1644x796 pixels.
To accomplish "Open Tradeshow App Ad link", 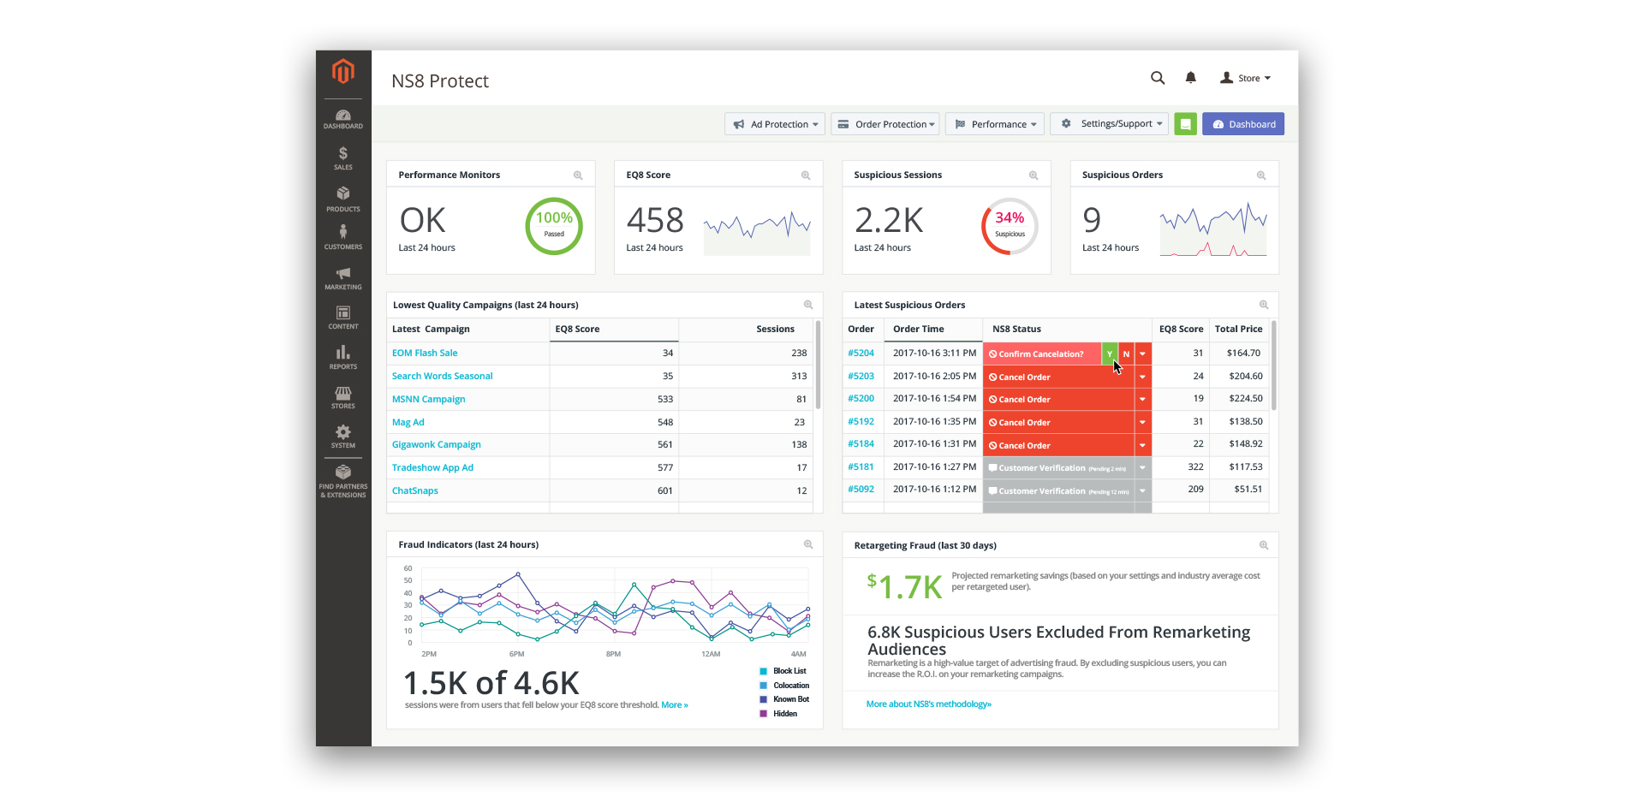I will click(432, 467).
